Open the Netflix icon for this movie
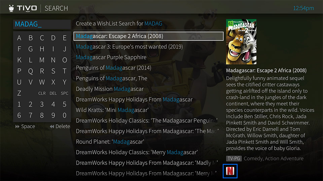 (x=230, y=171)
